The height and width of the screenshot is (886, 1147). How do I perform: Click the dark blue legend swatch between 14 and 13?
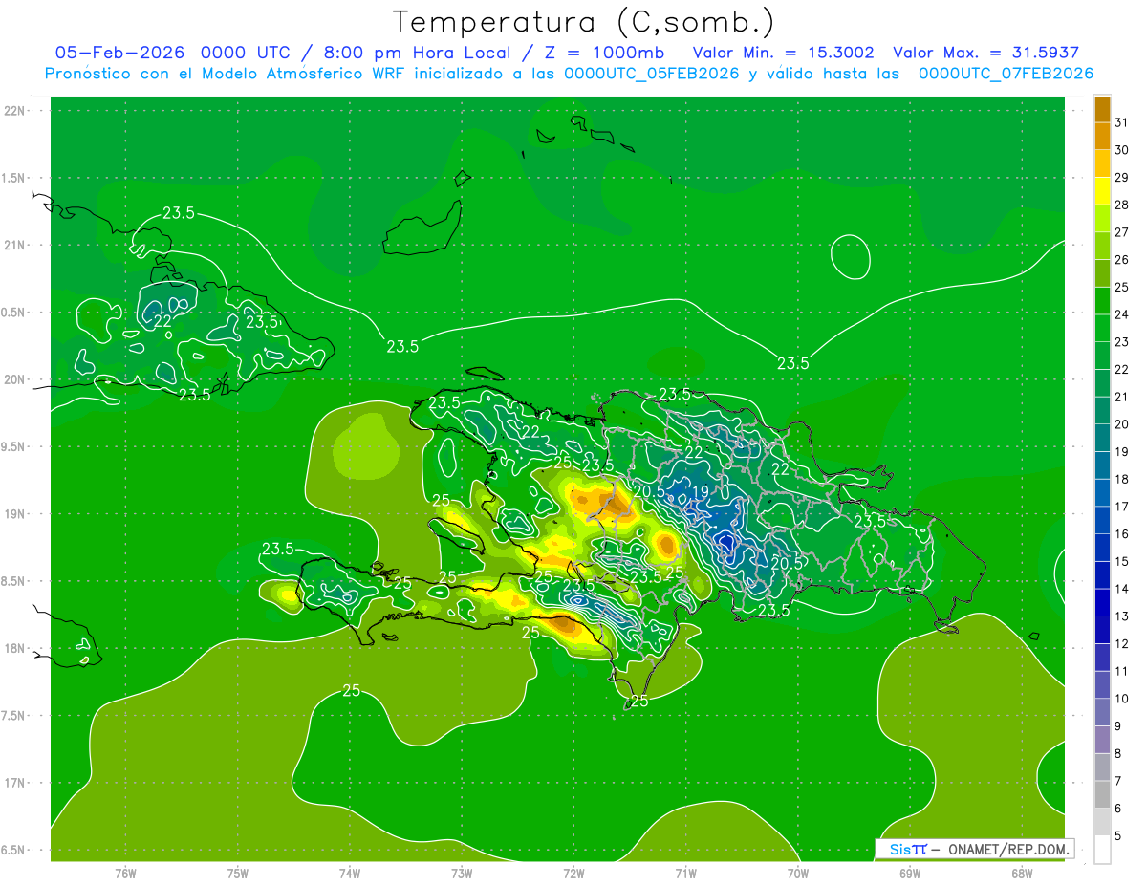click(x=1102, y=602)
